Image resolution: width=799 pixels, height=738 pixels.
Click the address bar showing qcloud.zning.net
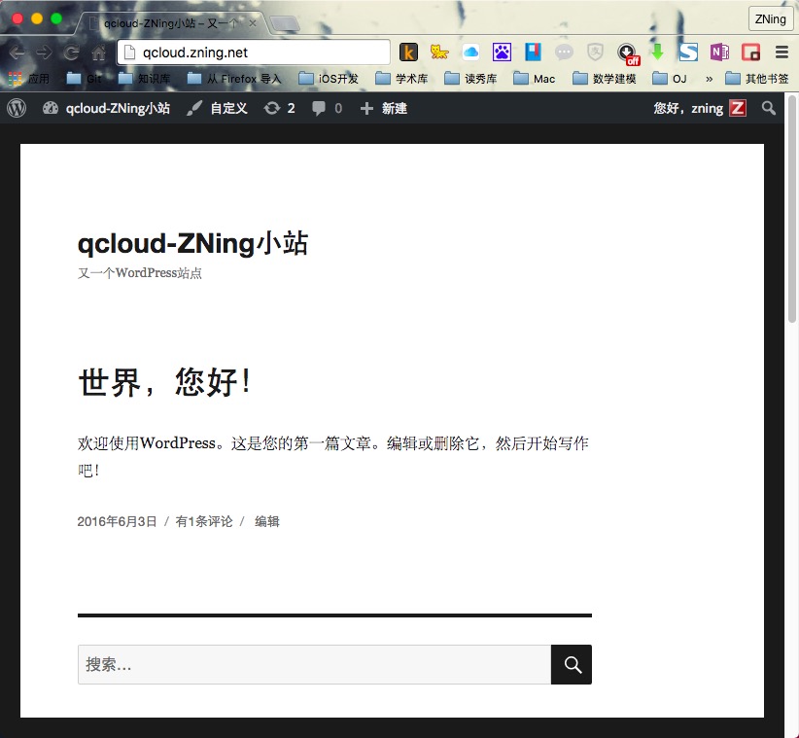(x=254, y=52)
